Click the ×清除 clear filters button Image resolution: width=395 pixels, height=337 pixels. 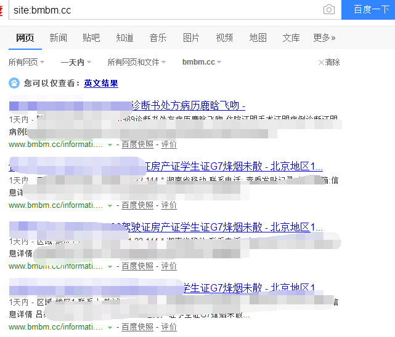coord(329,62)
